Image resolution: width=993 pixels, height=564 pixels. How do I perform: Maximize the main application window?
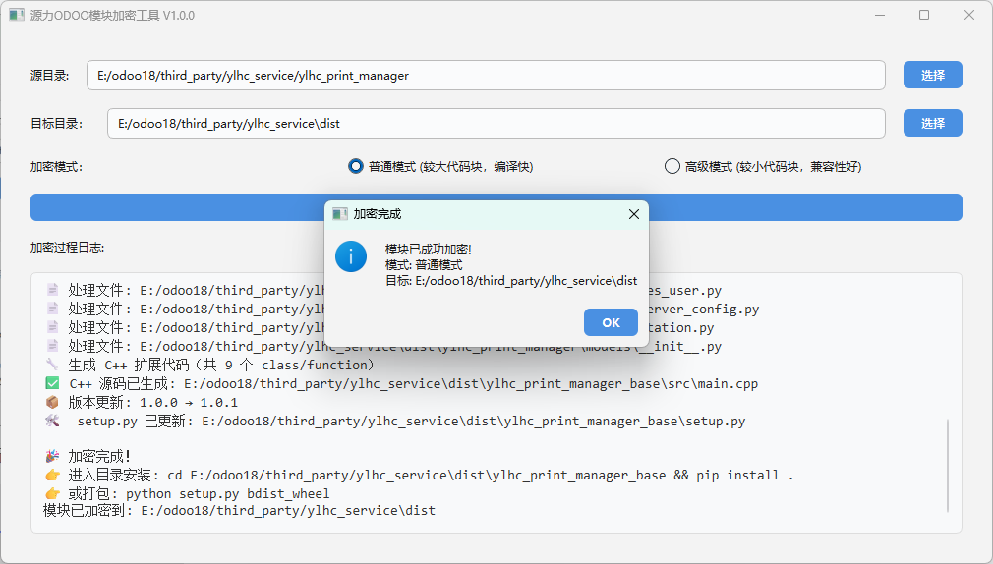[x=924, y=15]
